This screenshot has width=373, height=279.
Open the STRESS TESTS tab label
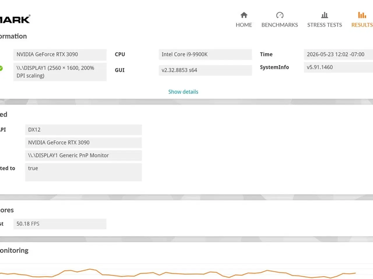click(325, 25)
